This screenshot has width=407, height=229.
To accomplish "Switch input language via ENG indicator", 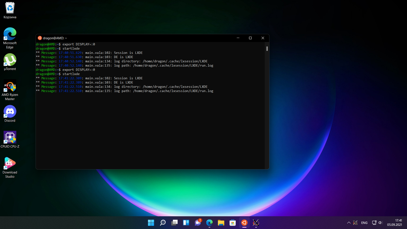I will coord(364,223).
